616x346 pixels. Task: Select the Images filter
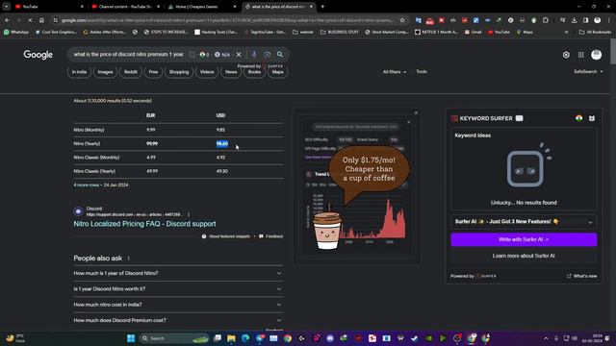[105, 72]
